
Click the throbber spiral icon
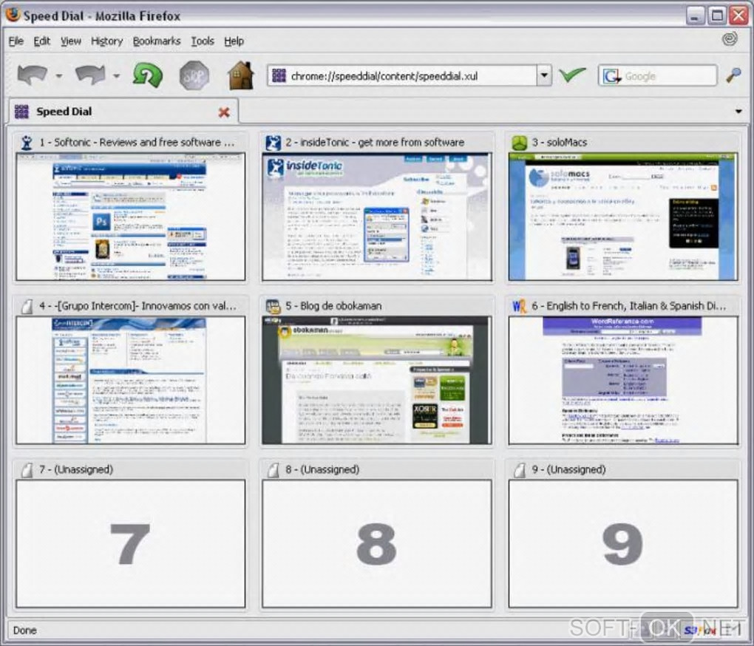coord(730,39)
